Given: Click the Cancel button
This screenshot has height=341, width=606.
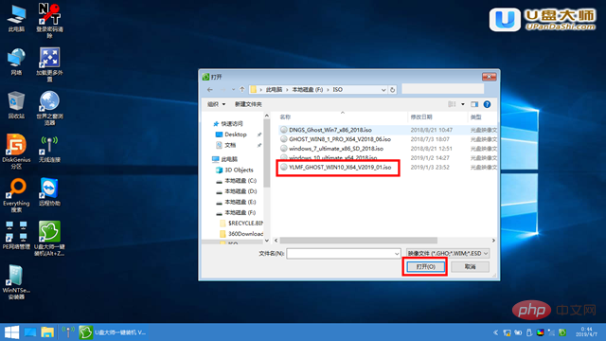Looking at the screenshot, I should 470,267.
